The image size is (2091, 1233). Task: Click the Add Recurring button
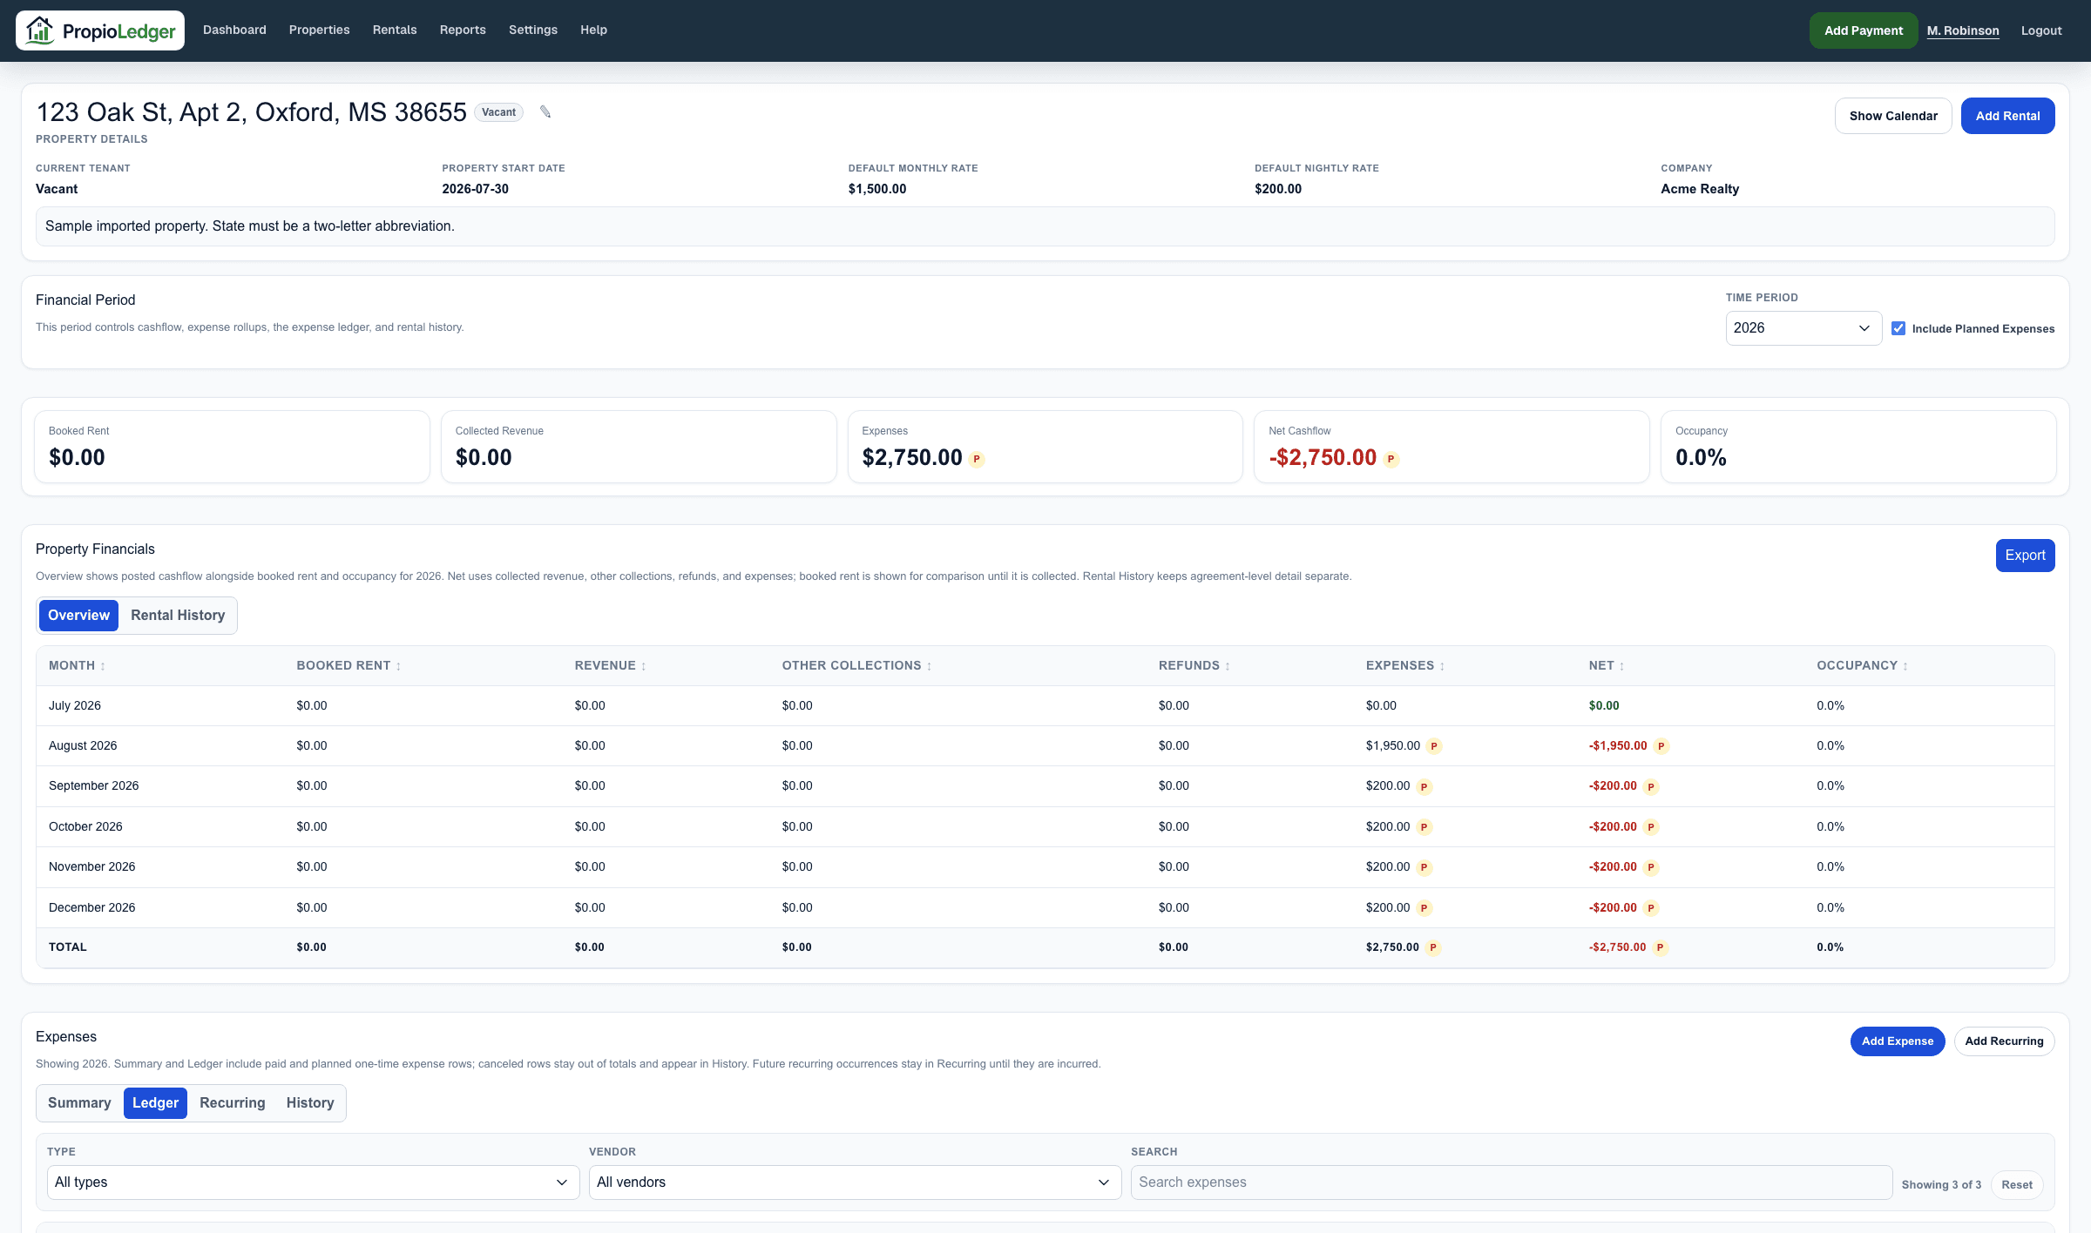tap(2004, 1041)
